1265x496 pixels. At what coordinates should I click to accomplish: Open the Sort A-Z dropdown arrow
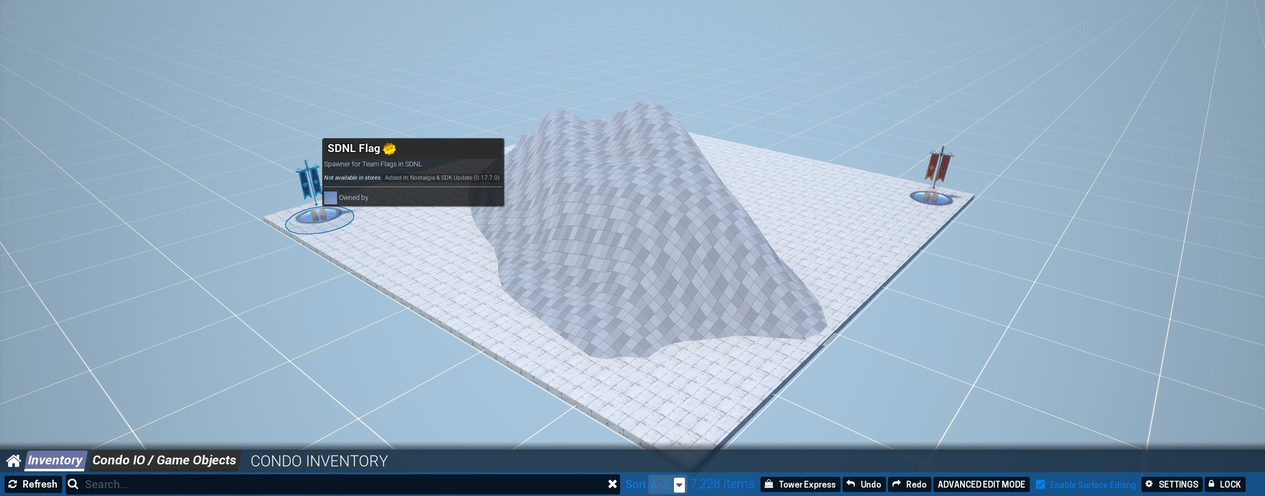pos(679,485)
